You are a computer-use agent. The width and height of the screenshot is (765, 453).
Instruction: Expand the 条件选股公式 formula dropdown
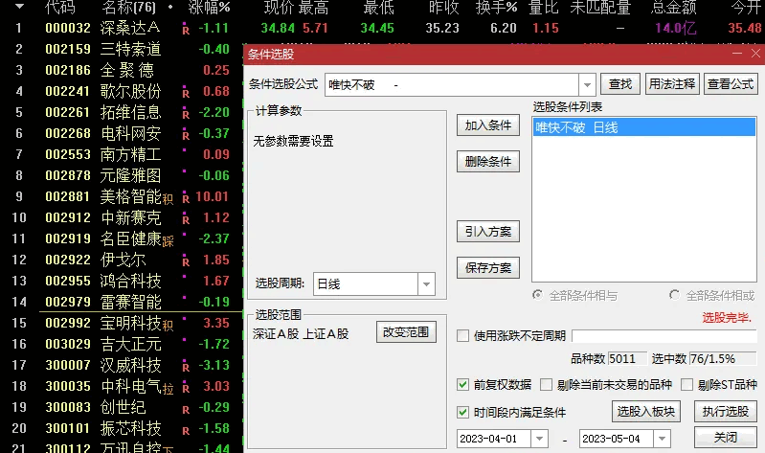pos(587,85)
